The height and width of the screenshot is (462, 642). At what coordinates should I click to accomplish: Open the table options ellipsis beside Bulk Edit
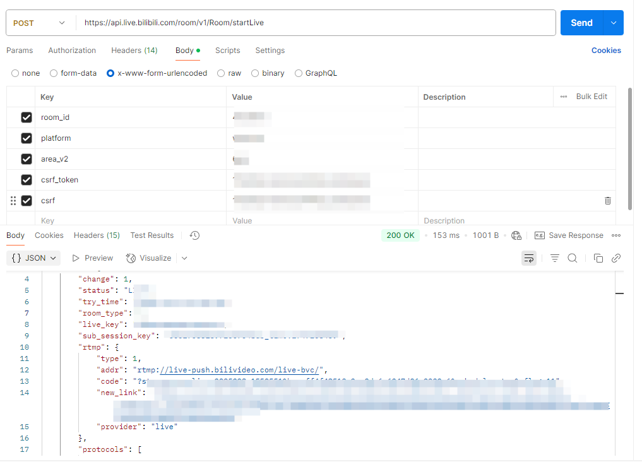(564, 97)
